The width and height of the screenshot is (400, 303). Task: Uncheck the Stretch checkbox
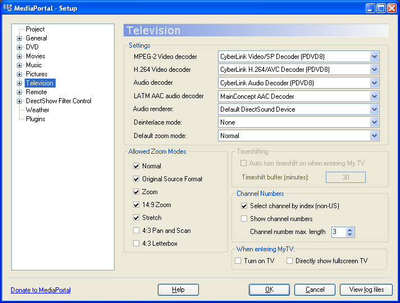[136, 218]
